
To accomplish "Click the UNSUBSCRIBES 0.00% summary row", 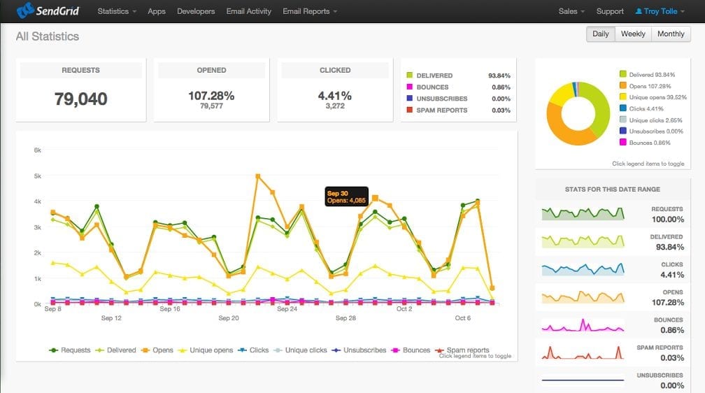I will pyautogui.click(x=458, y=99).
